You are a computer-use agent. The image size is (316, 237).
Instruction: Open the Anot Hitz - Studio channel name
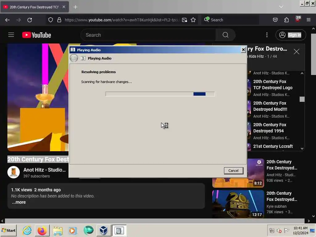coord(44,170)
